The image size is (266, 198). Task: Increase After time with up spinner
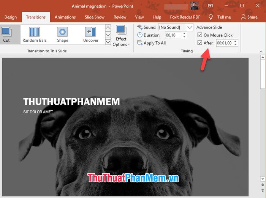point(236,41)
